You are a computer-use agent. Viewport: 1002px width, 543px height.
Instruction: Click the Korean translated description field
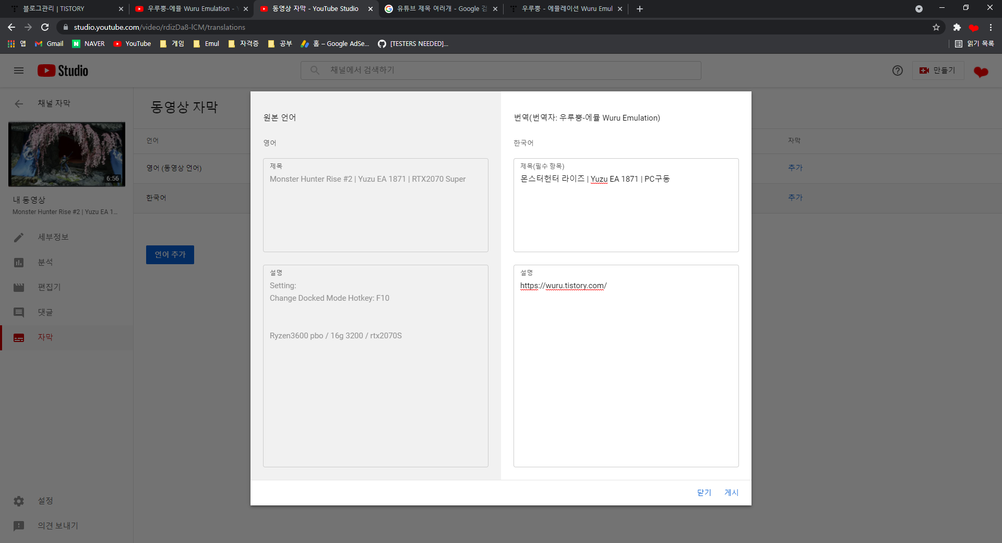626,366
